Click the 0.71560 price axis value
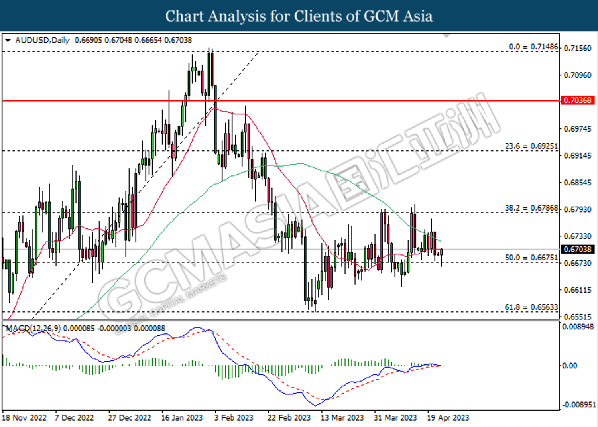The image size is (598, 427). pos(577,48)
